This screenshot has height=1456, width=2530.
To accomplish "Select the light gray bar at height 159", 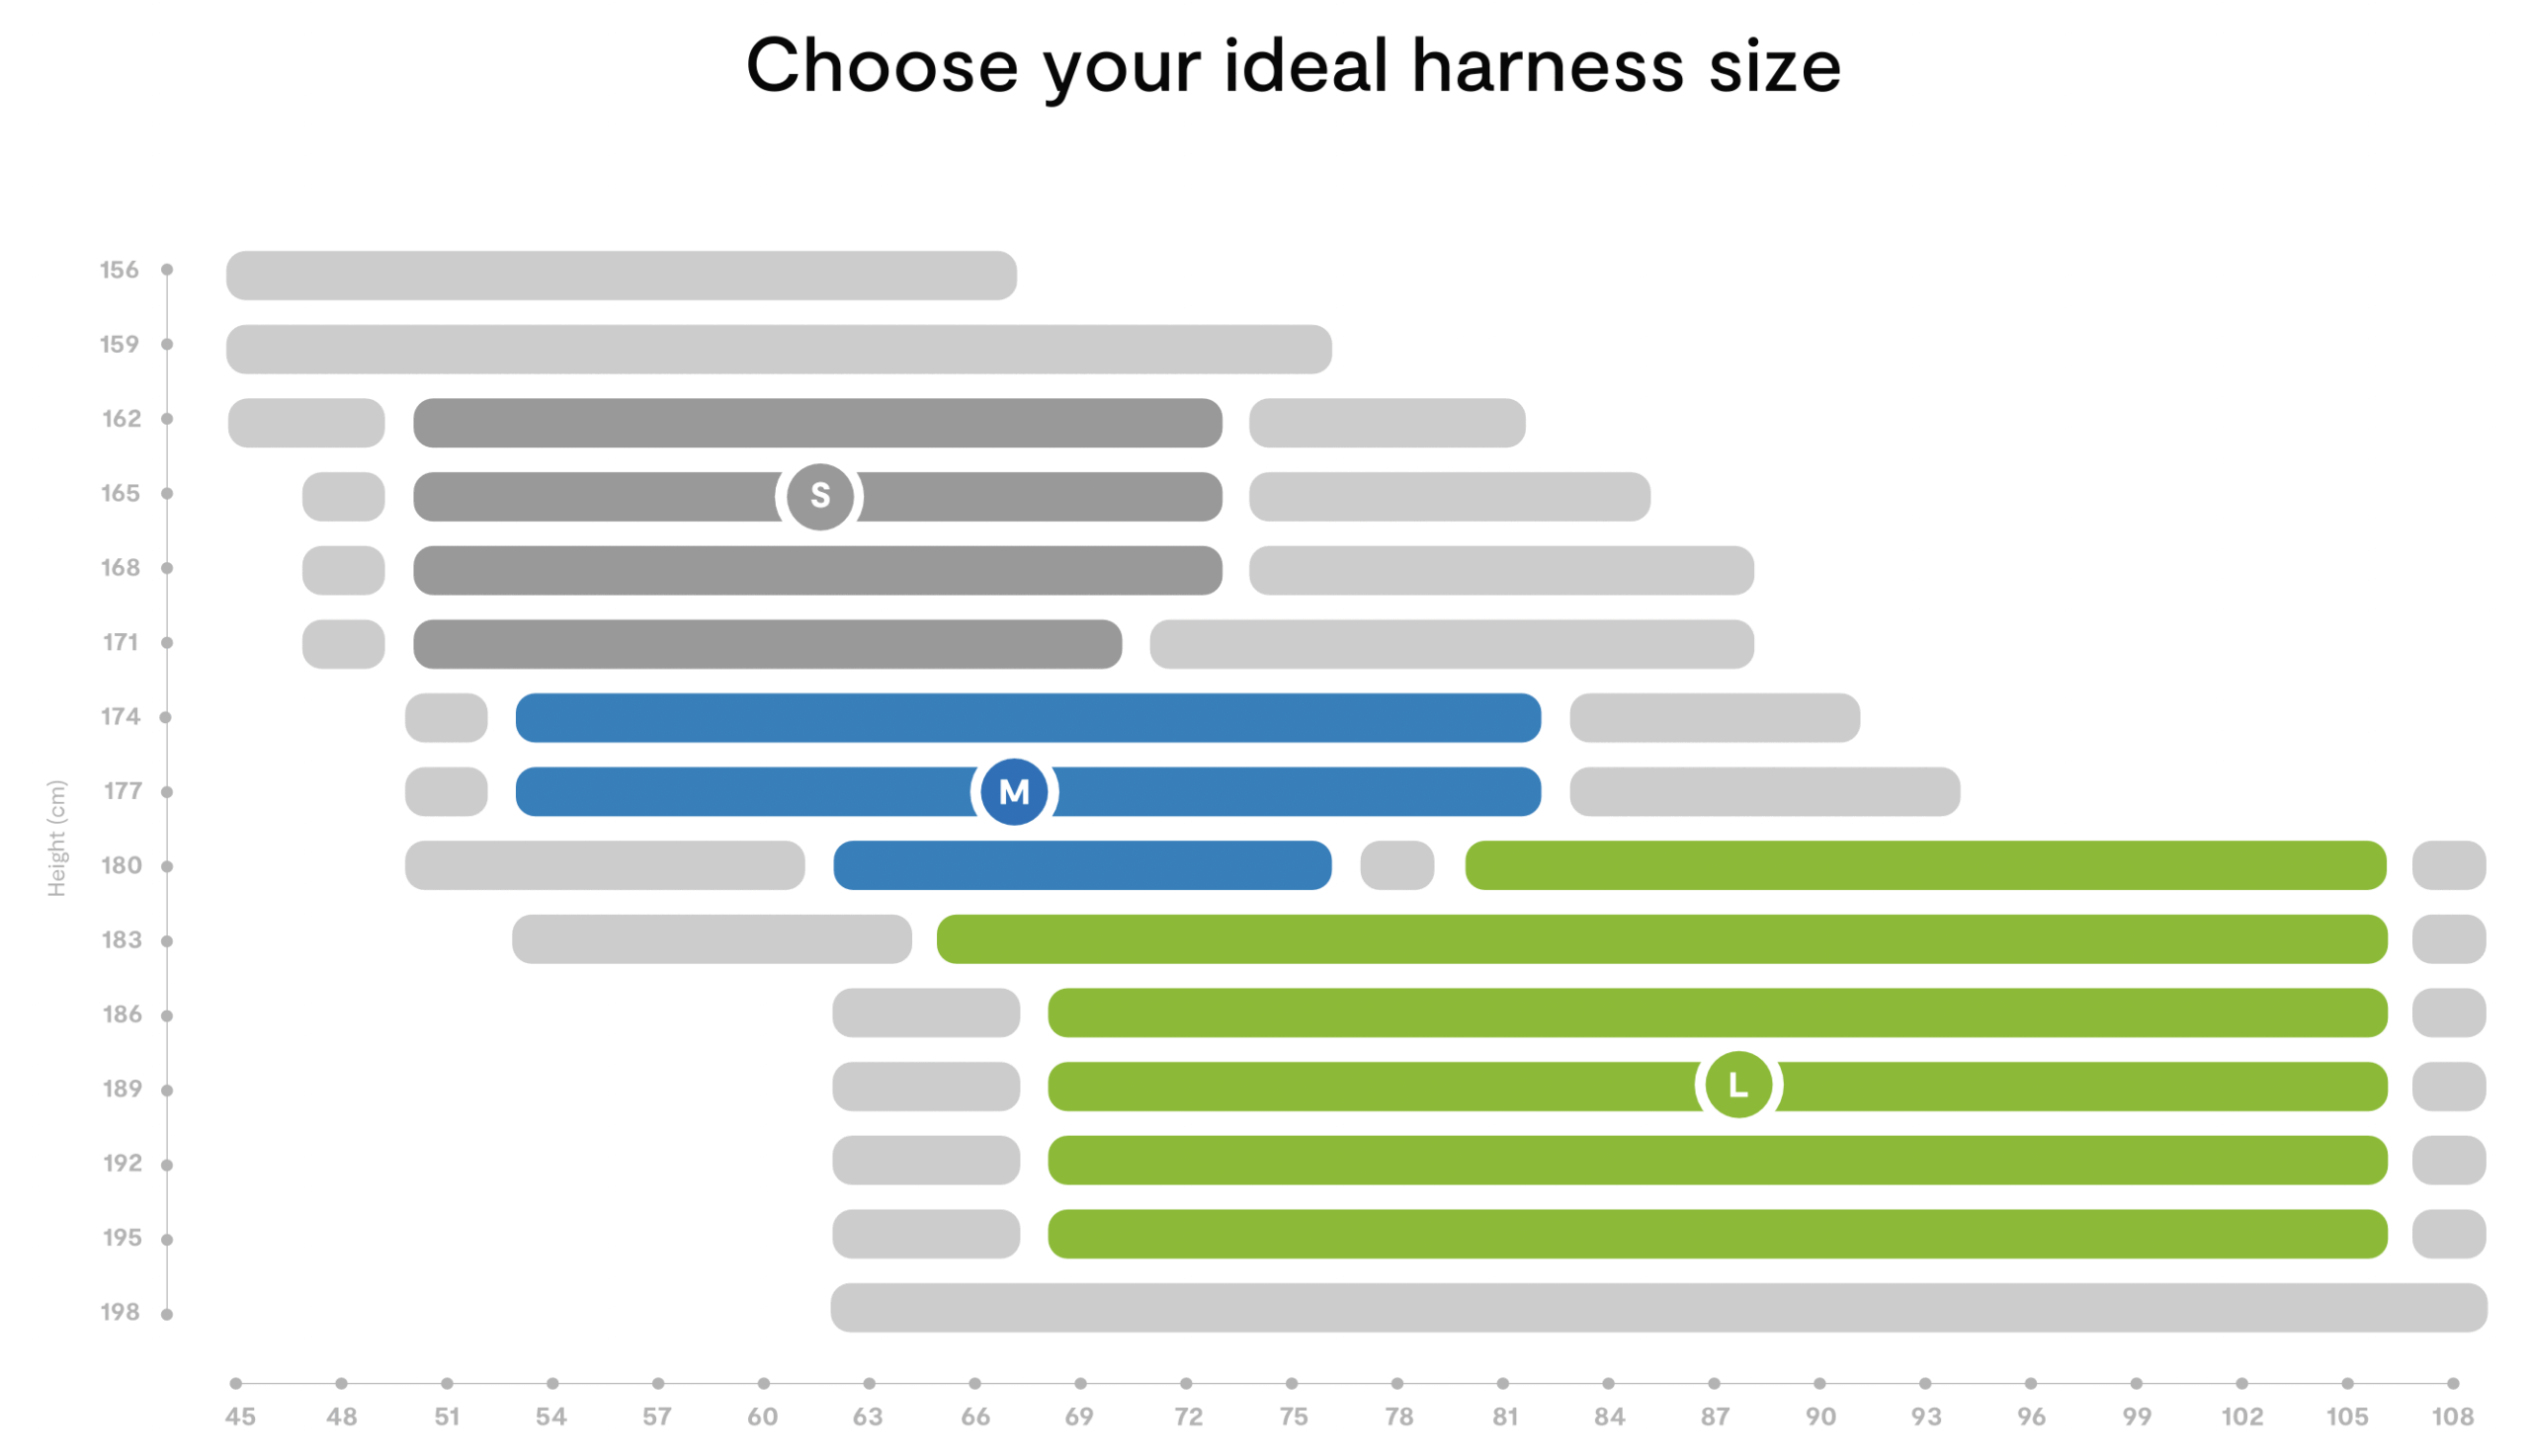I will pyautogui.click(x=779, y=349).
